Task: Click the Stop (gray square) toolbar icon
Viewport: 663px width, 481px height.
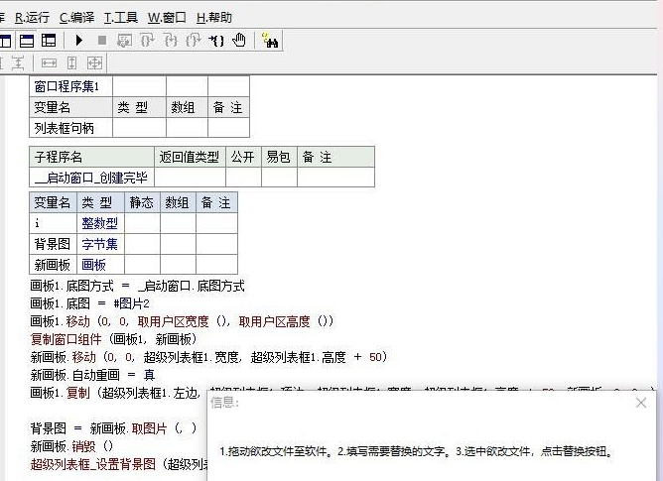Action: click(102, 41)
